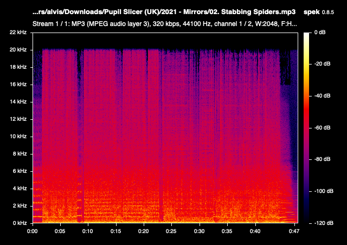This screenshot has height=245, width=347.
Task: Click the Stream 1 / 1 MP3 info line
Action: coord(165,24)
